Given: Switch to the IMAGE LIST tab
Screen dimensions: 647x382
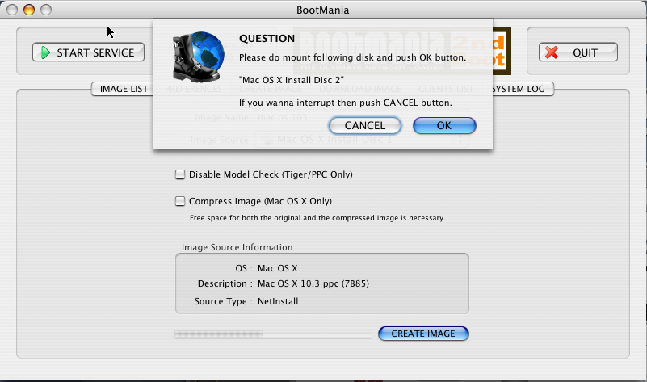Looking at the screenshot, I should (x=124, y=89).
